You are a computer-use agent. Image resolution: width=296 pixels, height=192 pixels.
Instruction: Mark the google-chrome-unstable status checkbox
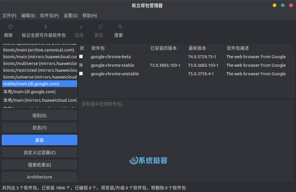coord(81,74)
